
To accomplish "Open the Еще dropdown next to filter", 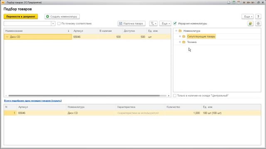I will pos(165,24).
